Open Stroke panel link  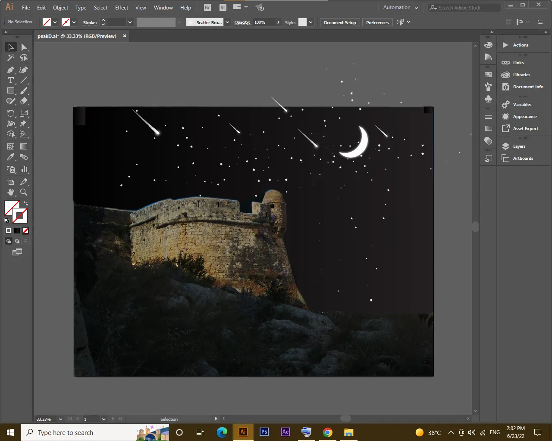click(90, 22)
